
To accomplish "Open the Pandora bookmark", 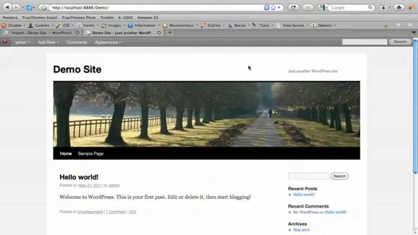I will point(10,18).
